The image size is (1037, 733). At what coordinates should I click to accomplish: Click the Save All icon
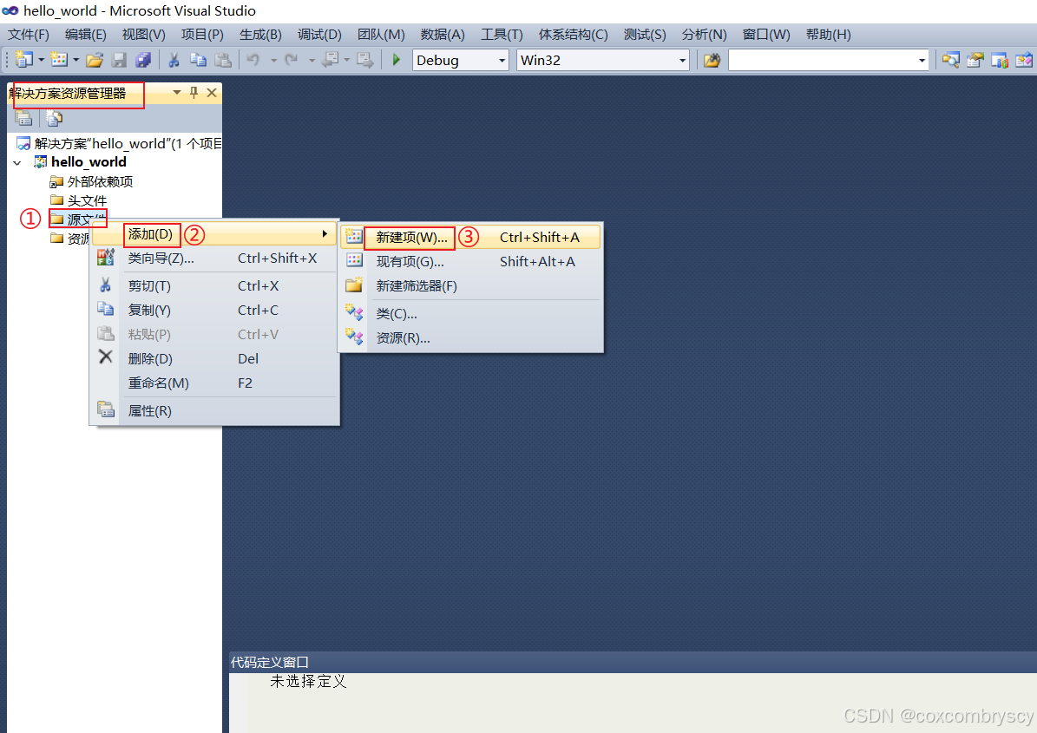pyautogui.click(x=143, y=60)
